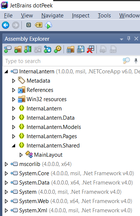Expand the System.Xml assembly
140x216 pixels.
click(6, 210)
